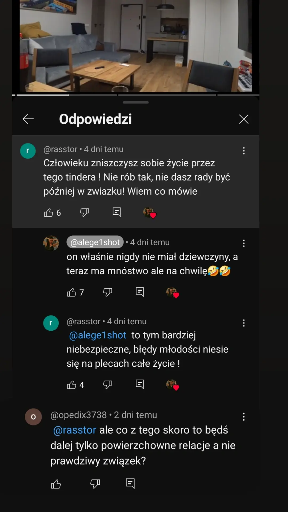288x512 pixels.
Task: Like @rasstor's top comment
Action: click(49, 213)
